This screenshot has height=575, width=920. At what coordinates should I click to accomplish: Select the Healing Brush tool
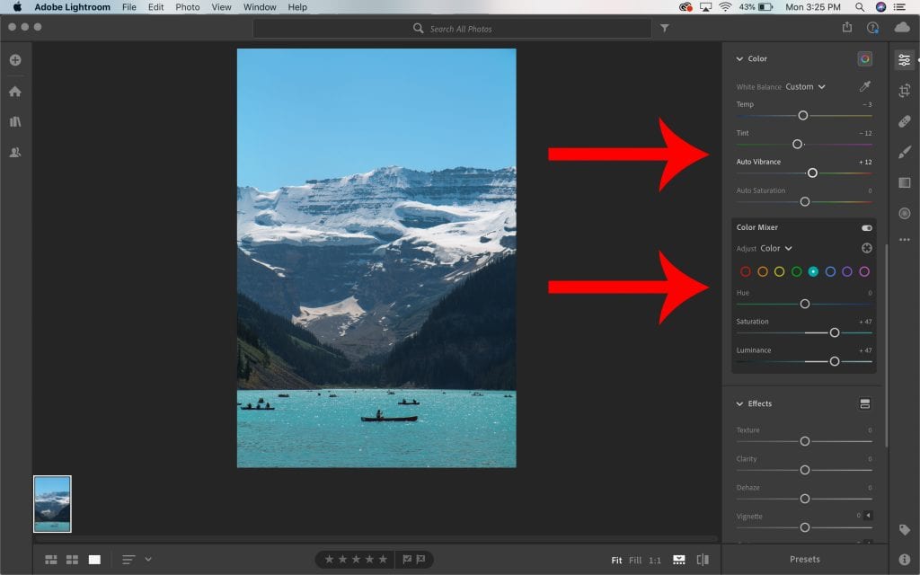(x=904, y=121)
